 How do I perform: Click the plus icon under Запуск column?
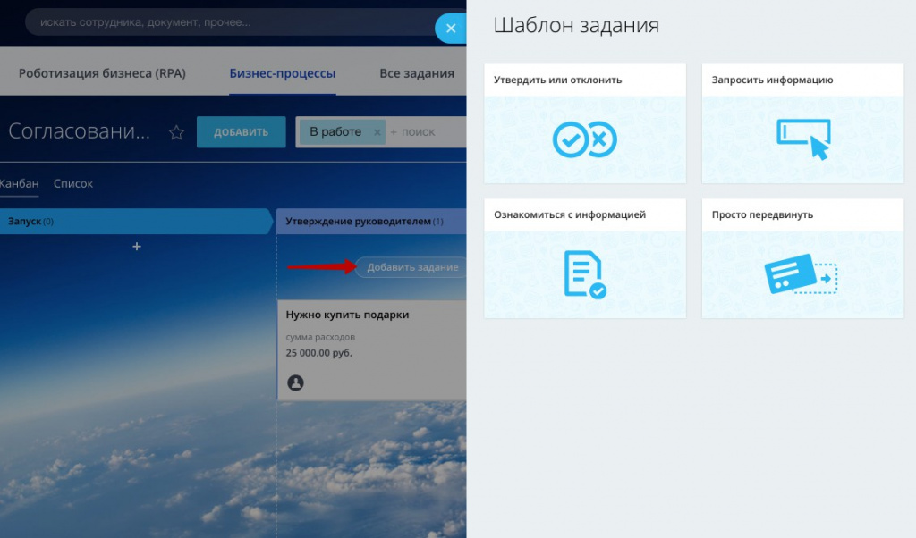(x=137, y=246)
